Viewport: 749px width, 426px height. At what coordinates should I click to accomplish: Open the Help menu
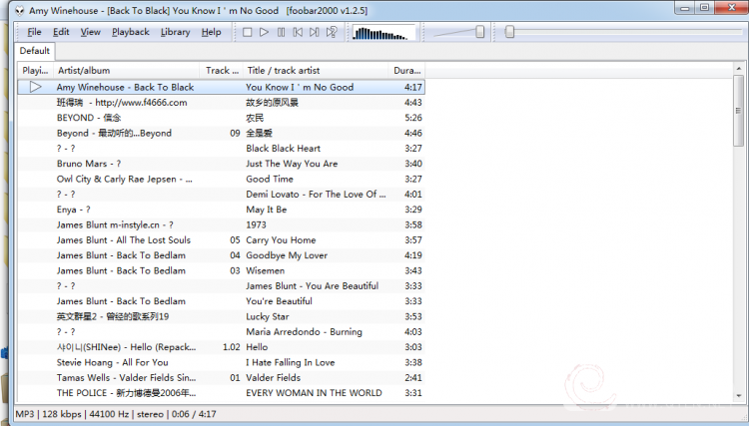click(x=211, y=32)
